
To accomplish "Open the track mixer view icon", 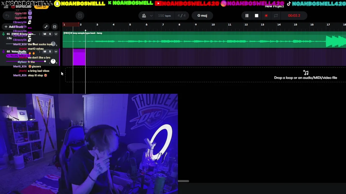I will [x=55, y=27].
